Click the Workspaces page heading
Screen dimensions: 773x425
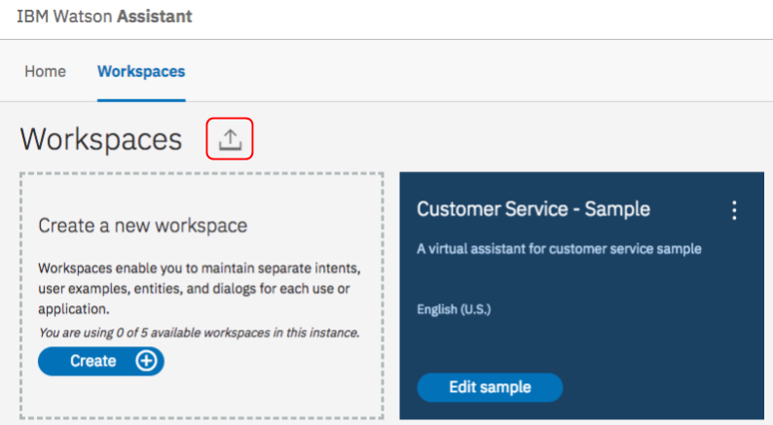click(101, 139)
